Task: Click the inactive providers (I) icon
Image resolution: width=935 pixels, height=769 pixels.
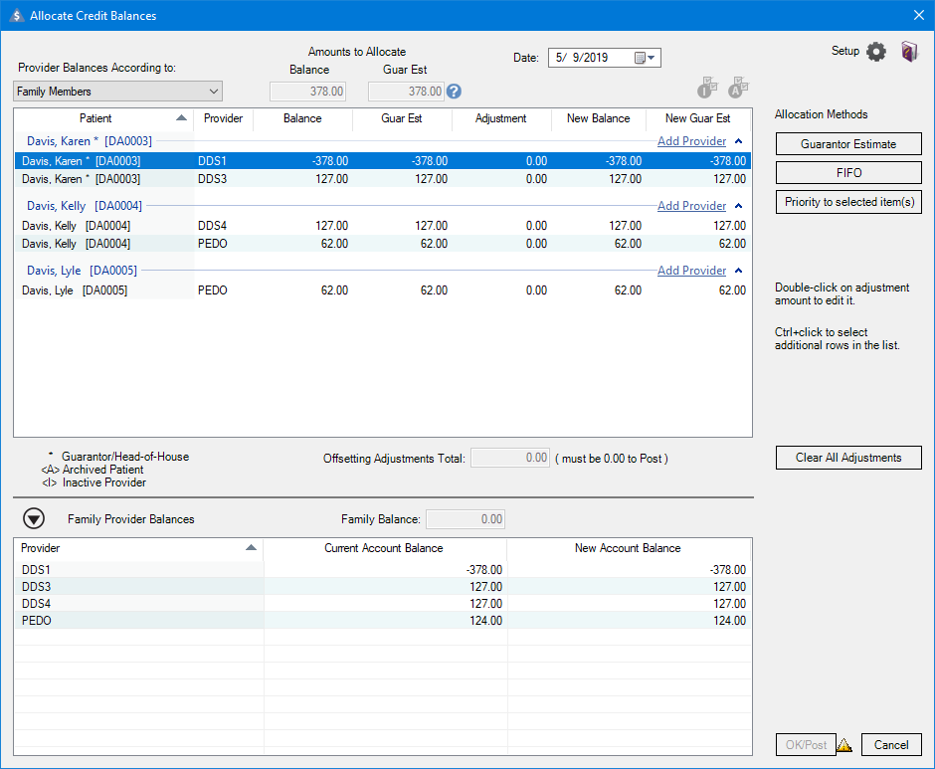Action: click(x=707, y=89)
